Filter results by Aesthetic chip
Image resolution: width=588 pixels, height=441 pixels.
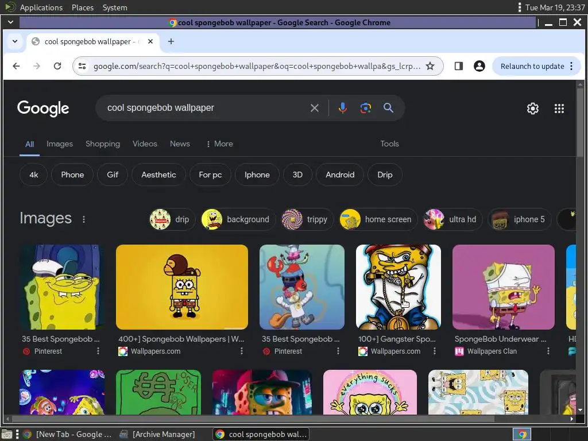click(158, 175)
